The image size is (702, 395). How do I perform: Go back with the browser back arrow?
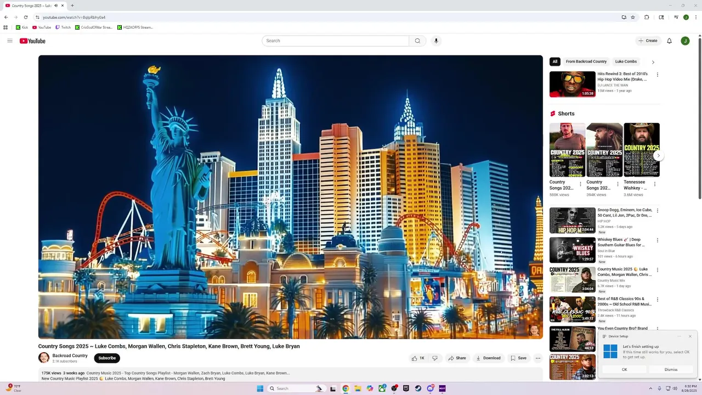coord(6,17)
